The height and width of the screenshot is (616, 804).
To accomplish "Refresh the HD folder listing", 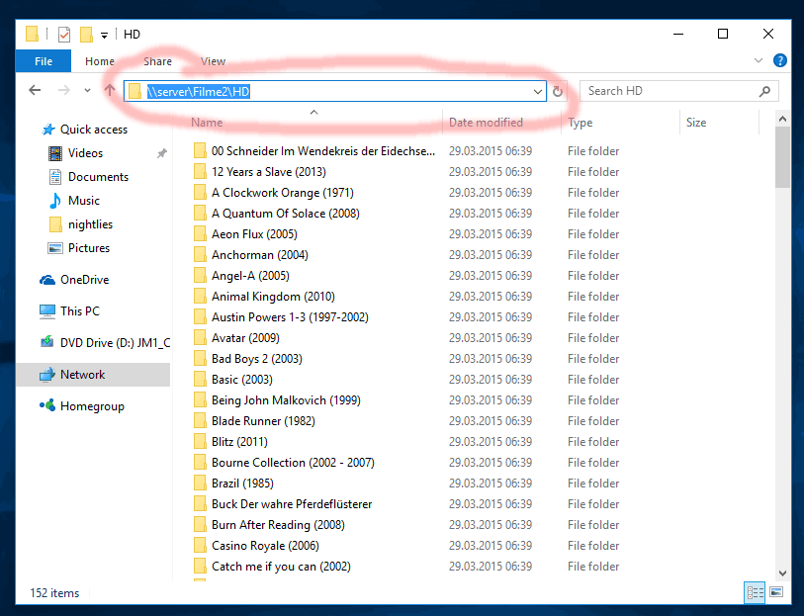I will (x=558, y=91).
